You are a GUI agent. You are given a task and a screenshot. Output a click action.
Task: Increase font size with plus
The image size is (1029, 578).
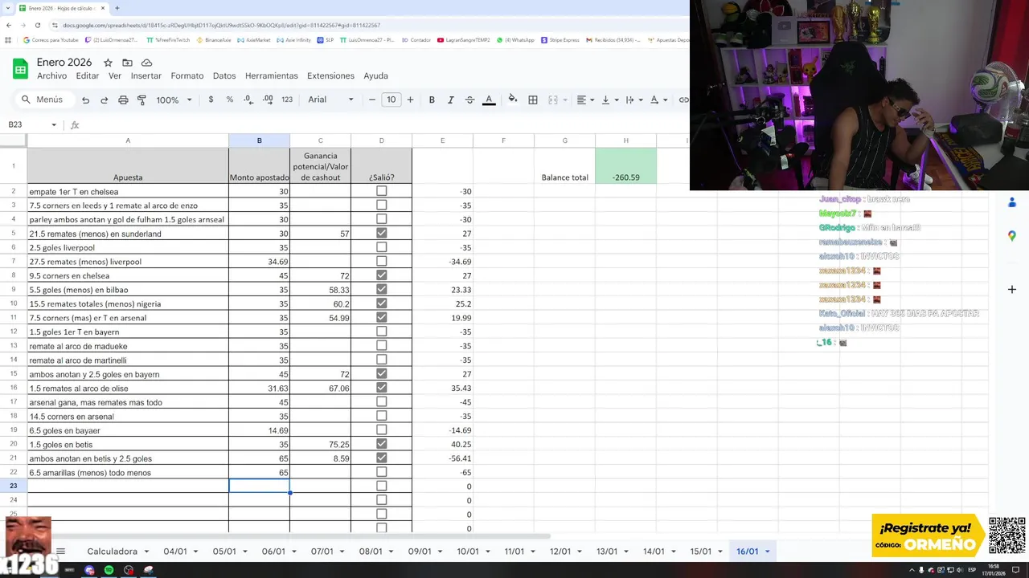[x=410, y=100]
